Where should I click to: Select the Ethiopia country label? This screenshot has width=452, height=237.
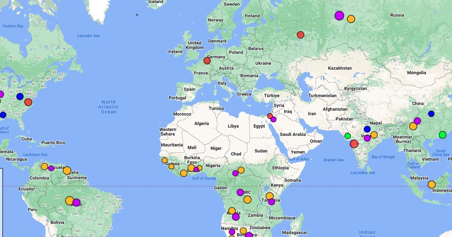pos(280,168)
